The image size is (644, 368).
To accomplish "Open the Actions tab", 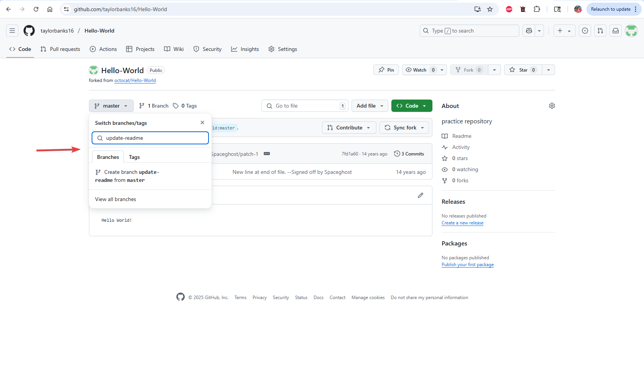I will (x=103, y=49).
